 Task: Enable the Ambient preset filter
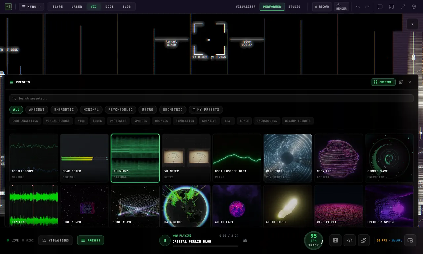pyautogui.click(x=37, y=110)
